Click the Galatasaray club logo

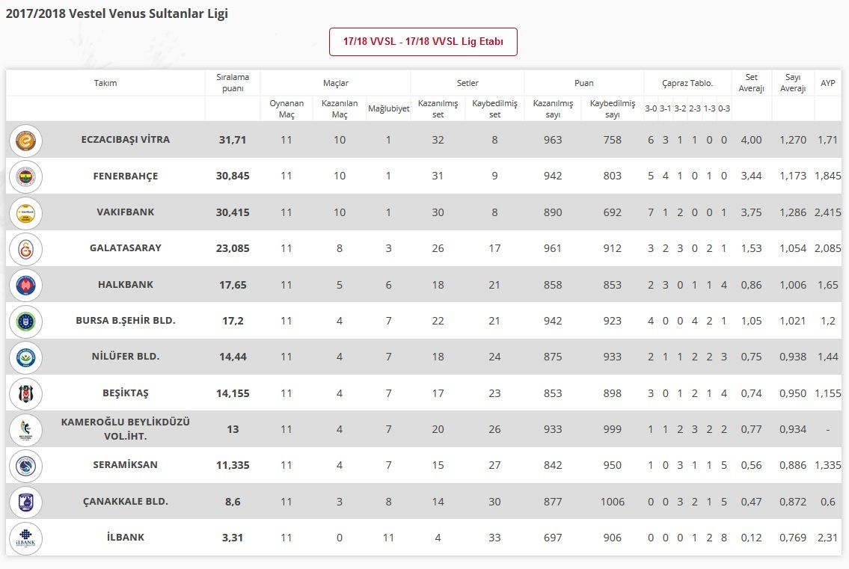coord(25,249)
